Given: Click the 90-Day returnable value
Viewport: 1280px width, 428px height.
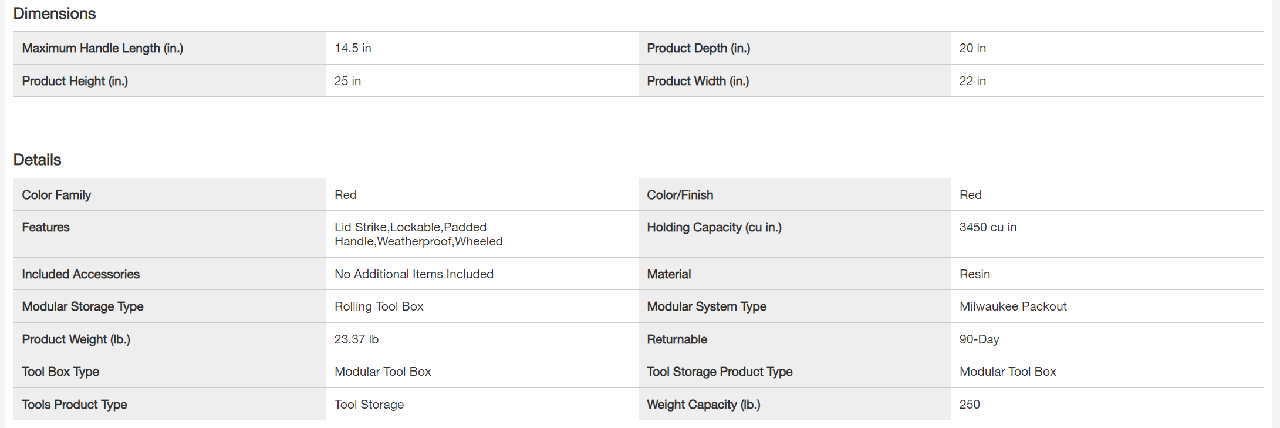Looking at the screenshot, I should click(x=979, y=339).
